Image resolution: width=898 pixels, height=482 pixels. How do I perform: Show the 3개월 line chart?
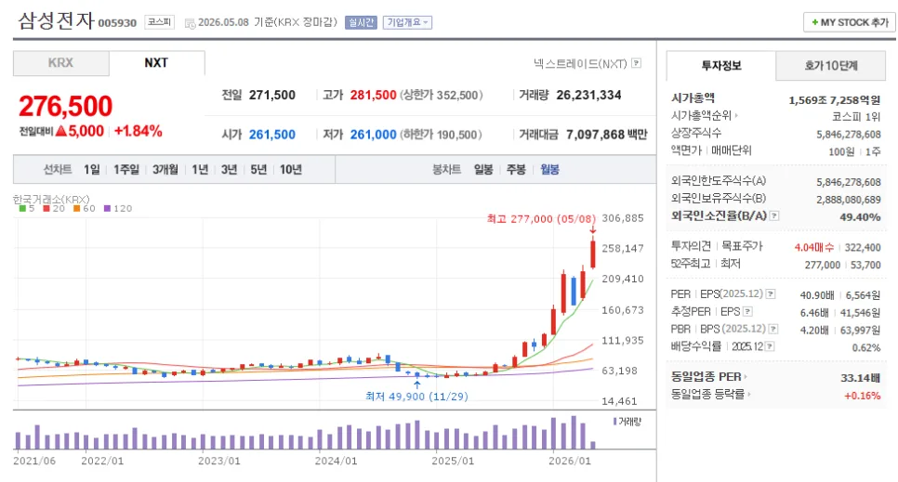[x=165, y=169]
